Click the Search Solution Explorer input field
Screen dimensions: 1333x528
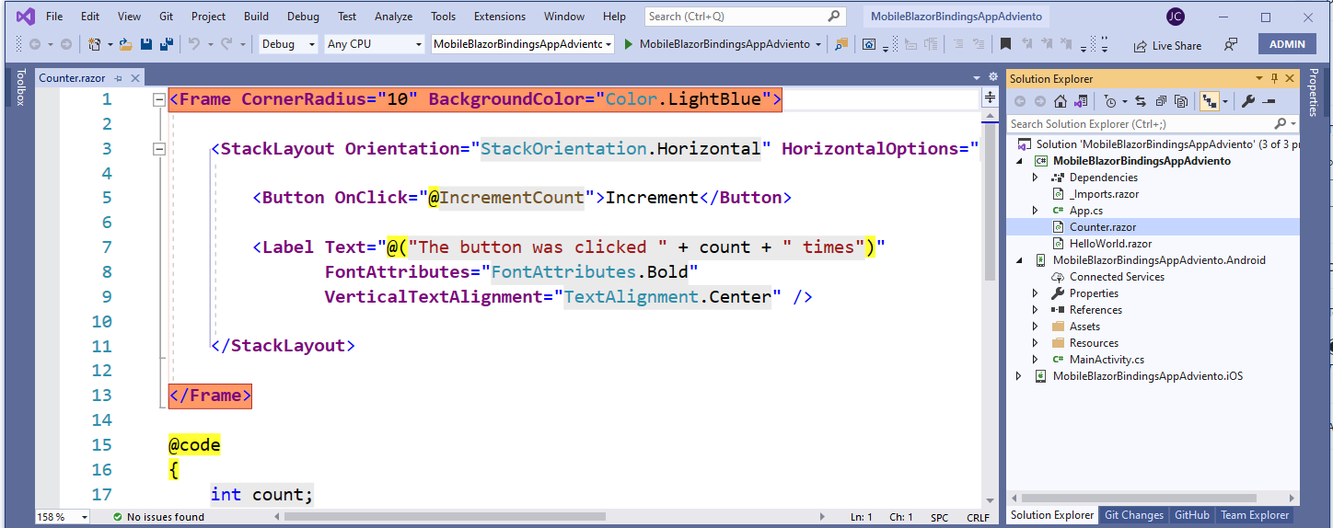(x=1140, y=123)
